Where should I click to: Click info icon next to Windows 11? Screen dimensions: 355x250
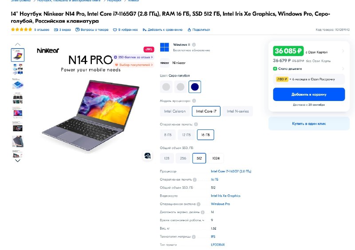pyautogui.click(x=194, y=44)
